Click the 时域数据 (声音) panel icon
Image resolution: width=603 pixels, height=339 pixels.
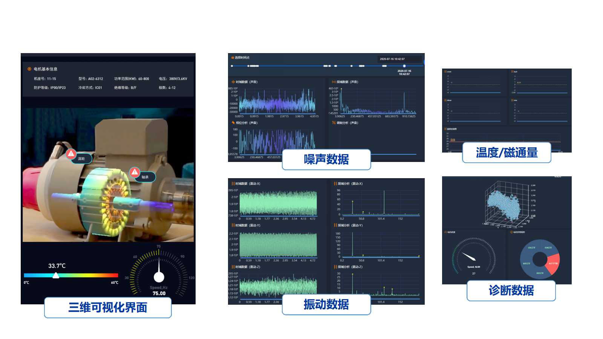[x=233, y=82]
